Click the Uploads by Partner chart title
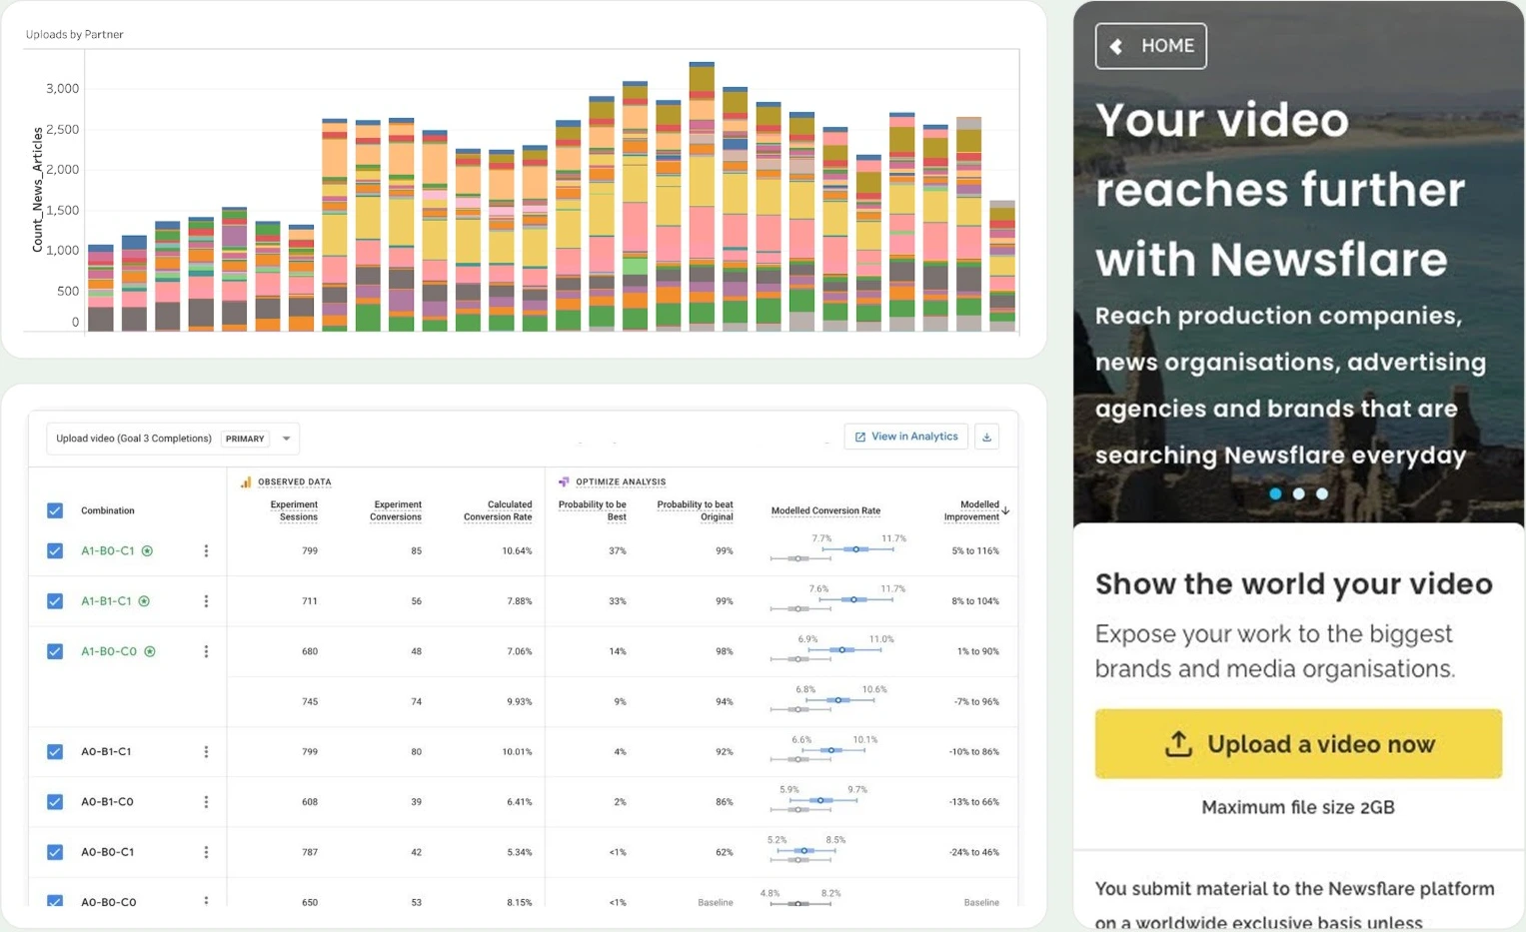 pos(75,34)
